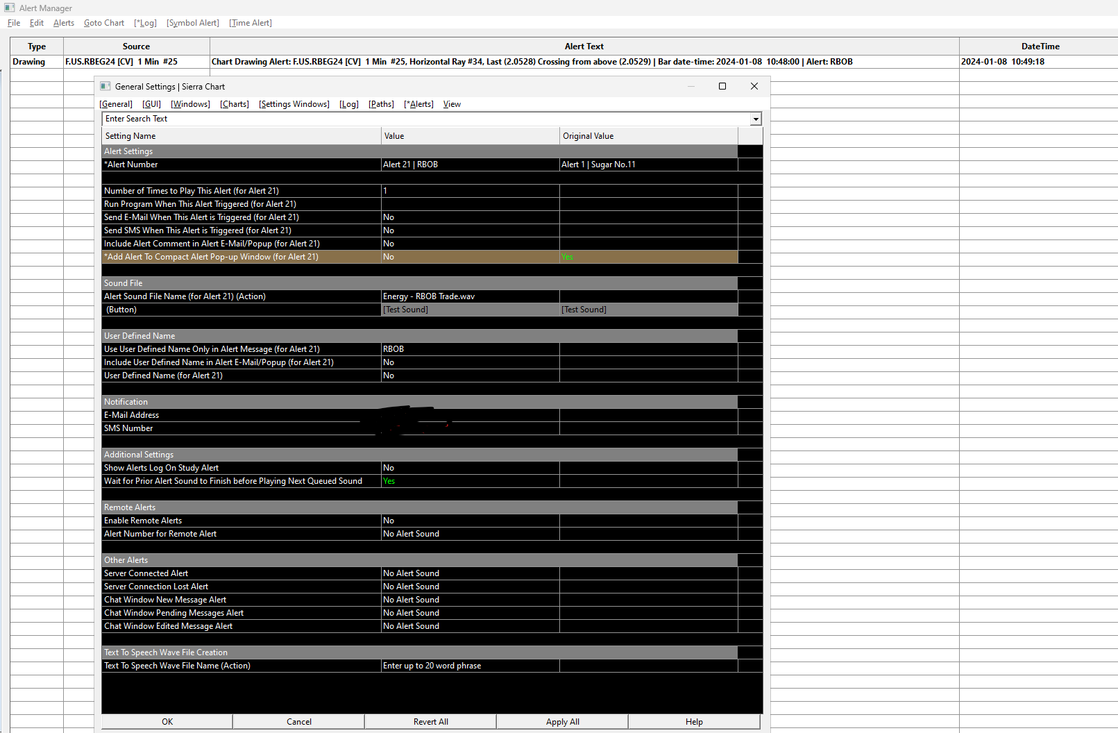The image size is (1118, 733).
Task: Open the [Symbol Alert] menu item
Action: click(193, 23)
